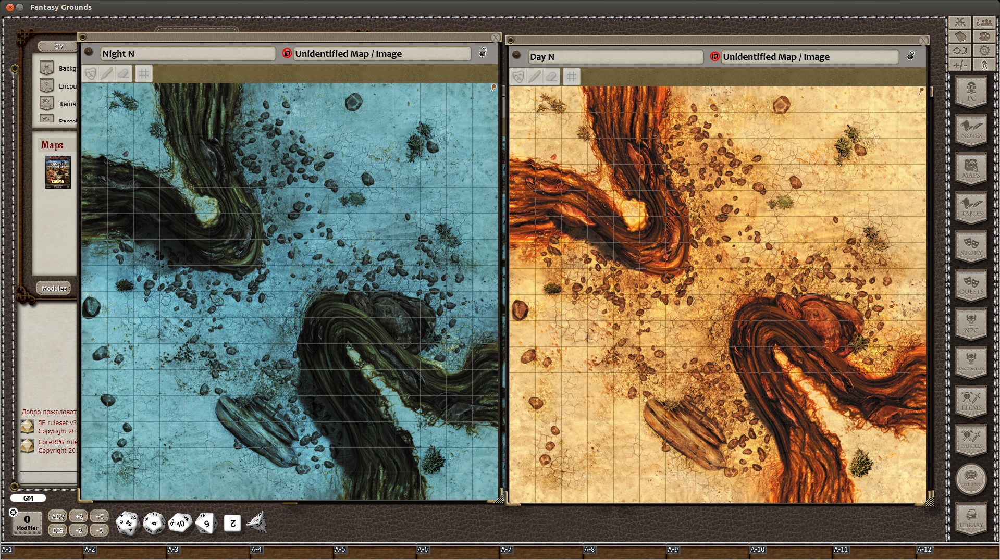
Task: Select the pencil drawing tool on Night N map
Action: click(107, 73)
